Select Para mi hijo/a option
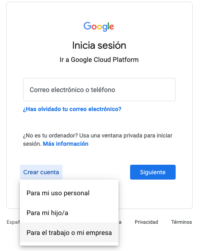The width and height of the screenshot is (203, 251). pos(69,213)
